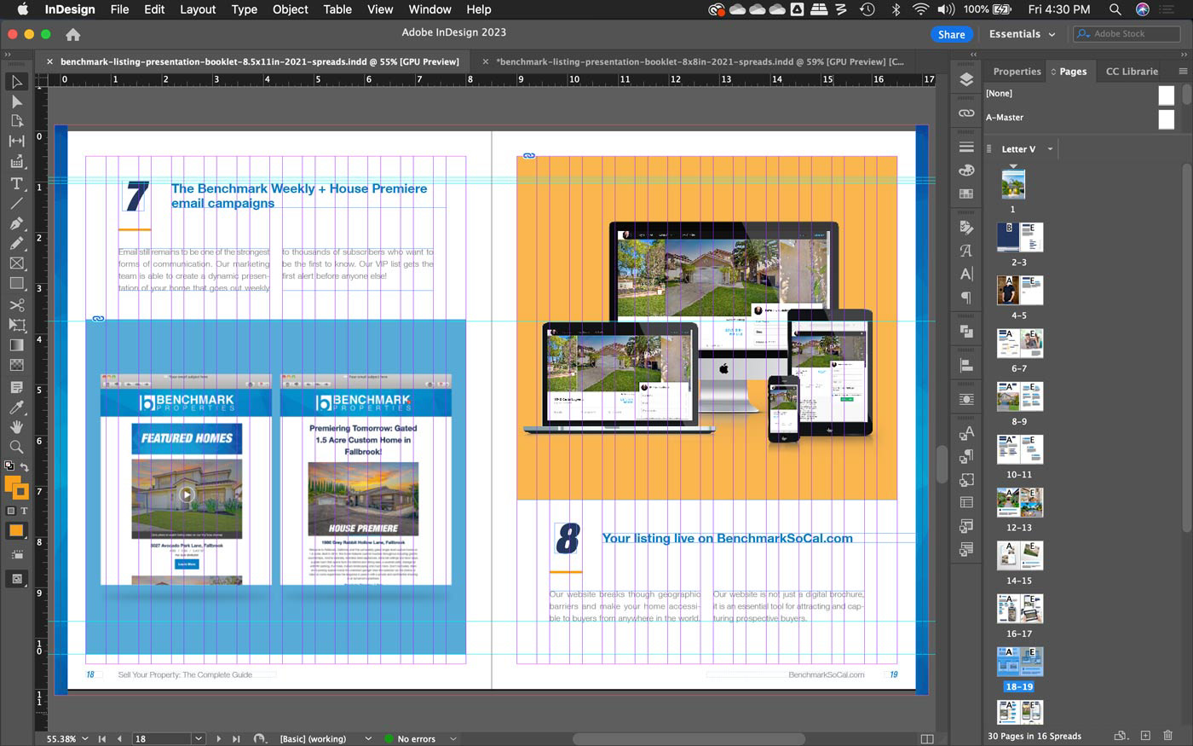Viewport: 1193px width, 746px height.
Task: Open the preflight No errors menu
Action: 453,738
